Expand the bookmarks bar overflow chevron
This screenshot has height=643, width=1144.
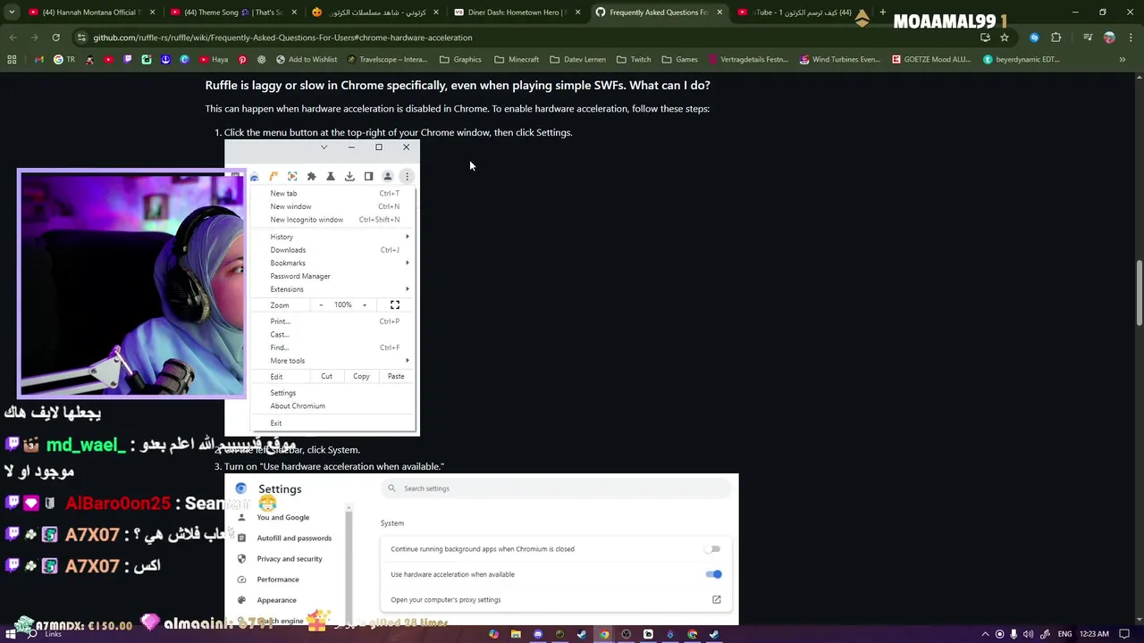(x=1123, y=60)
